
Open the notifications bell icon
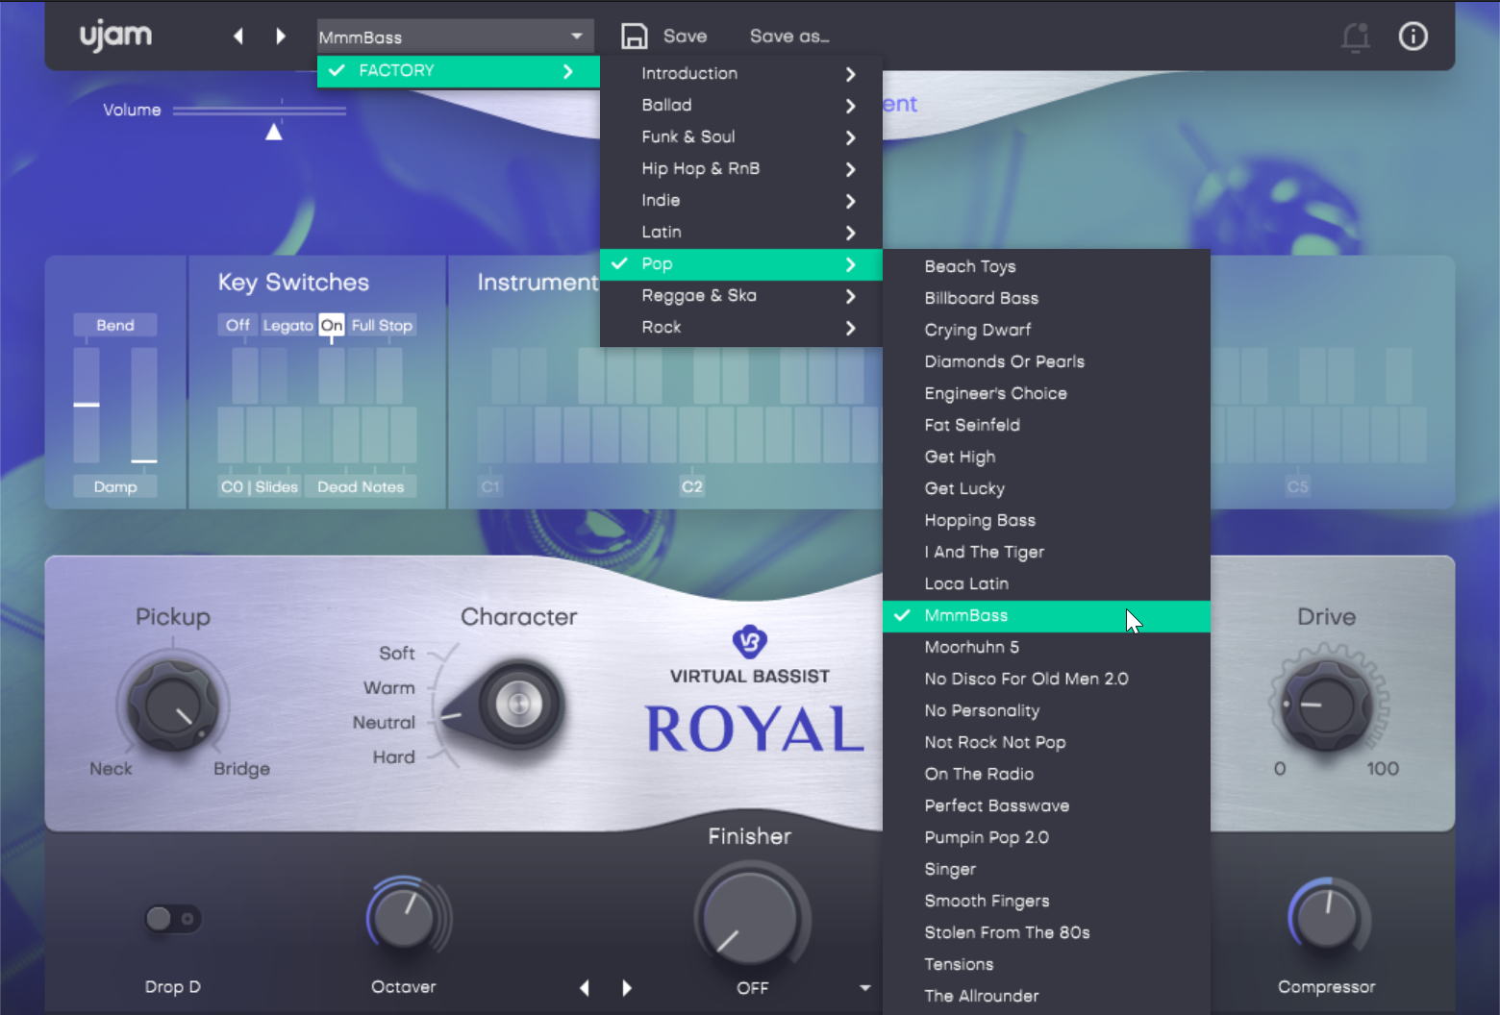click(x=1356, y=37)
